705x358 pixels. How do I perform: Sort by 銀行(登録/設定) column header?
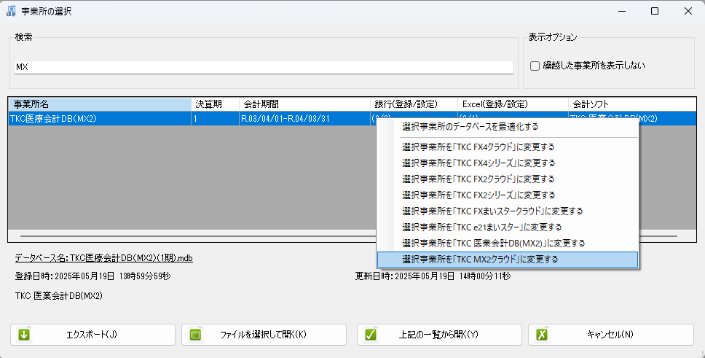pyautogui.click(x=414, y=104)
